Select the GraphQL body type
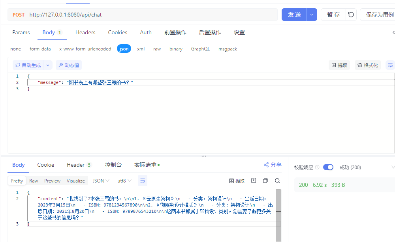The height and width of the screenshot is (242, 395). coord(200,49)
